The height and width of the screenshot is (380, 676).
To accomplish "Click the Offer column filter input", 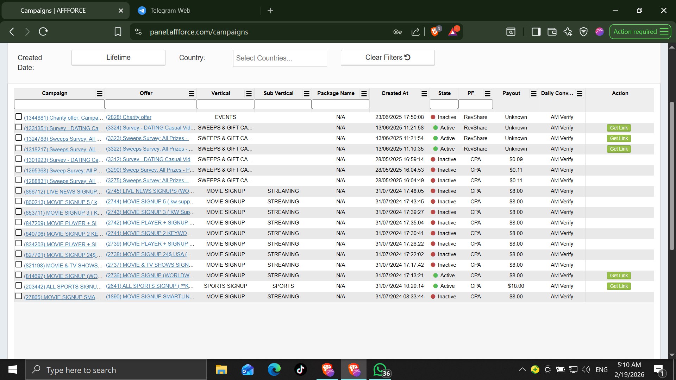I will (150, 104).
